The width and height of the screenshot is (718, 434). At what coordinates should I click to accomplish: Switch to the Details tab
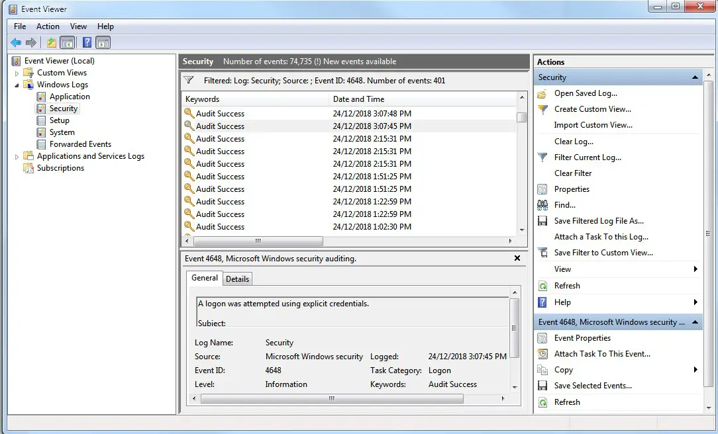point(237,279)
